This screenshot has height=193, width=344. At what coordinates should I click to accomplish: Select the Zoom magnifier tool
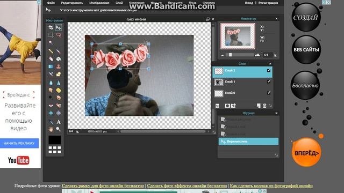tap(59, 129)
